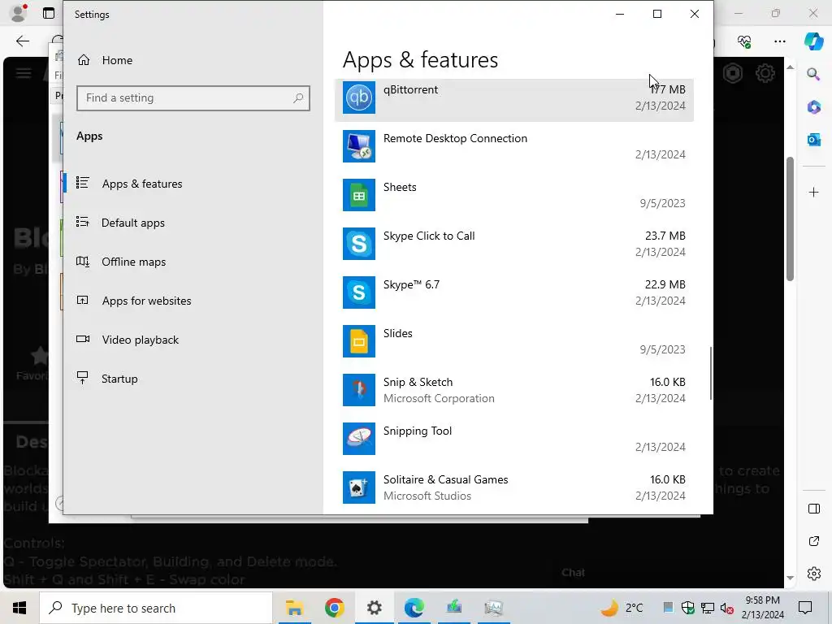Click the Skype 6.7 app icon
The width and height of the screenshot is (832, 624).
pyautogui.click(x=358, y=292)
